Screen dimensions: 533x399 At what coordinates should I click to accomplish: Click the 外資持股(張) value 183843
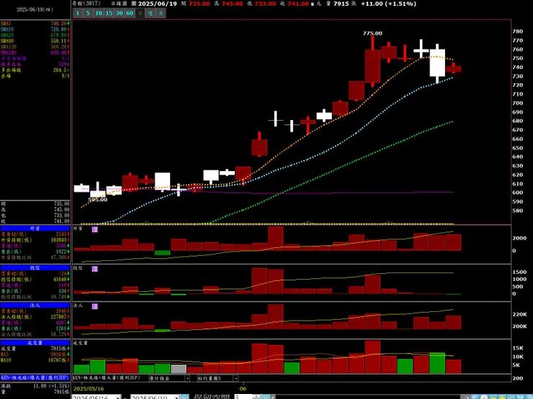point(58,240)
